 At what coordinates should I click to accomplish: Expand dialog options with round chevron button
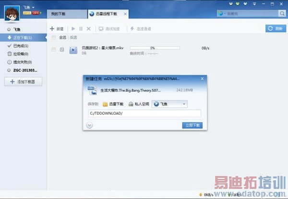pyautogui.click(x=89, y=125)
